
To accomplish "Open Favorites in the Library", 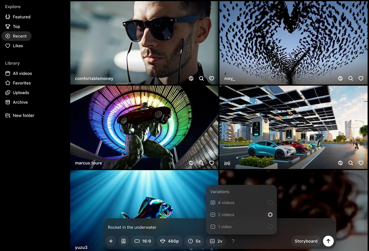I will point(18,83).
